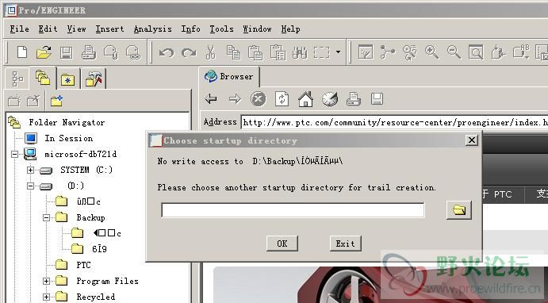
Task: Switch to Folder Browser navigator tab
Action: (x=43, y=78)
